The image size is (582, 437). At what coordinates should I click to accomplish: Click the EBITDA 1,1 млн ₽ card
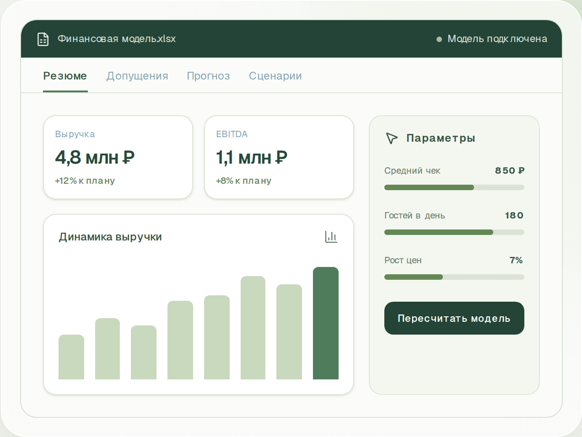(279, 157)
